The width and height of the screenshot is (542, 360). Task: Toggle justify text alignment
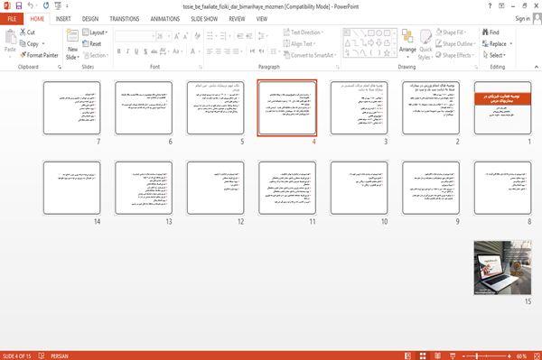(x=236, y=51)
